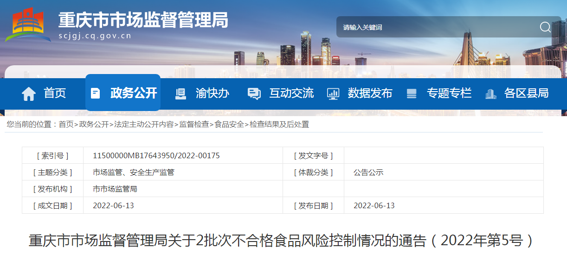Click the 法定主动公开内容 breadcrumb link

[144, 124]
